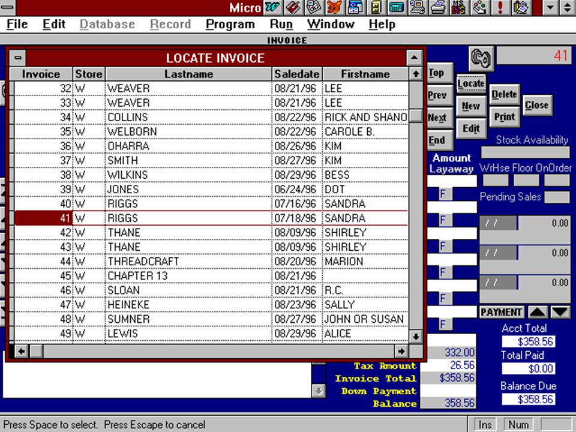This screenshot has height=432, width=576.
Task: Select invoice 34 row COLLINS
Action: point(211,117)
